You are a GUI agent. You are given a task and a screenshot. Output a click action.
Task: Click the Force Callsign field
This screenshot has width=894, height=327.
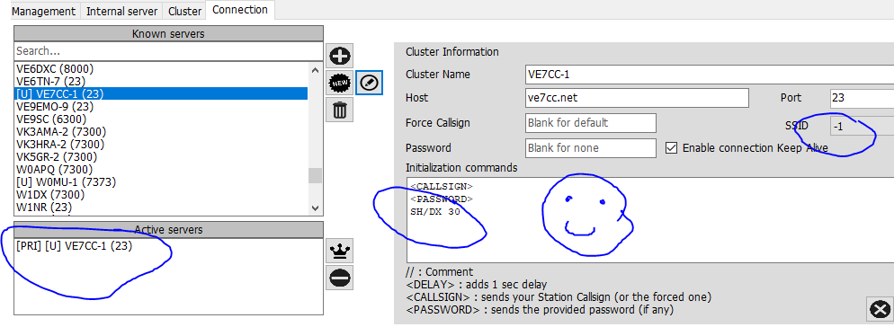pos(590,123)
